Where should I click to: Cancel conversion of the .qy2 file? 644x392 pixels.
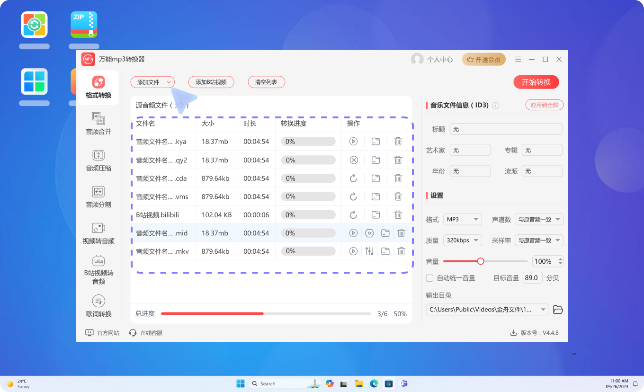point(353,160)
